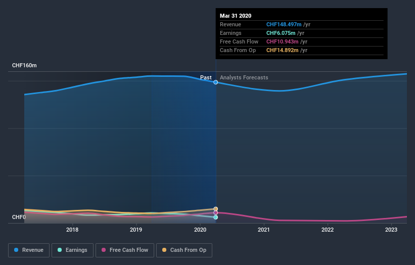Toggle the Cash From Op legend button

[x=184, y=250]
